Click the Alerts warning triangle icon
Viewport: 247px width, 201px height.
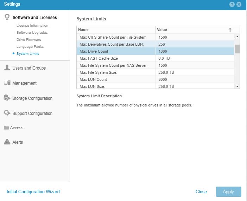click(x=7, y=142)
